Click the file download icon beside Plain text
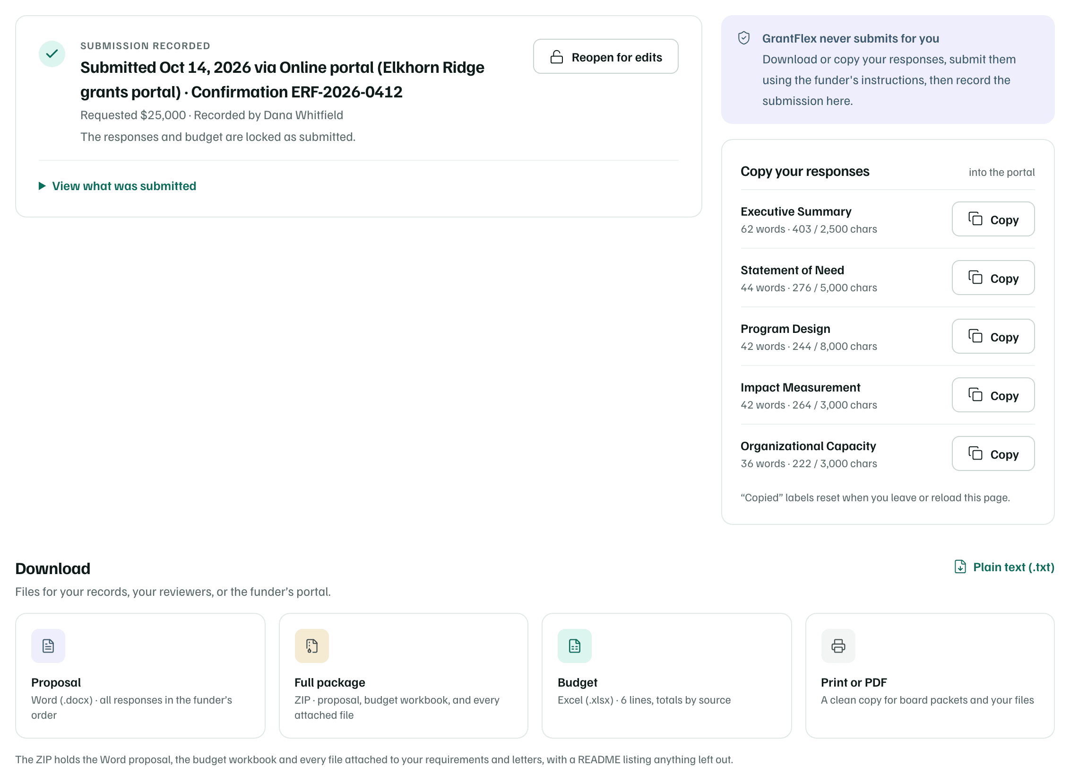 (960, 567)
